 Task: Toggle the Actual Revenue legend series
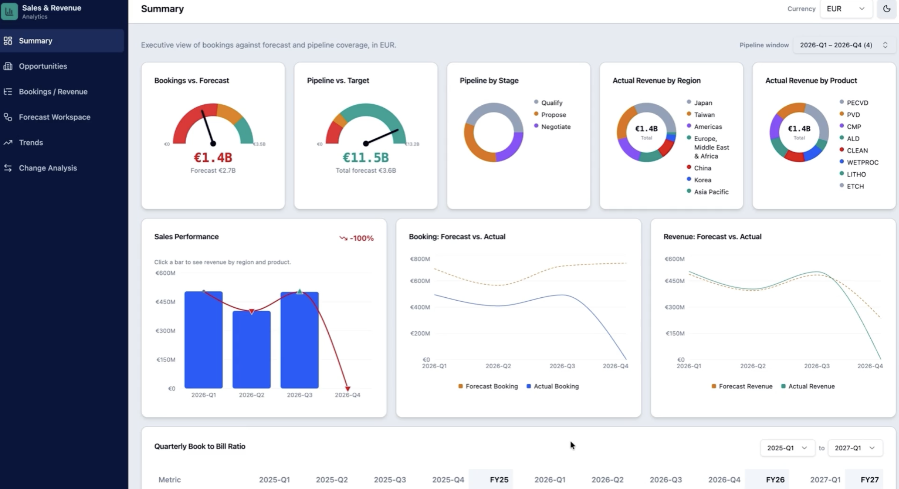[x=808, y=386]
